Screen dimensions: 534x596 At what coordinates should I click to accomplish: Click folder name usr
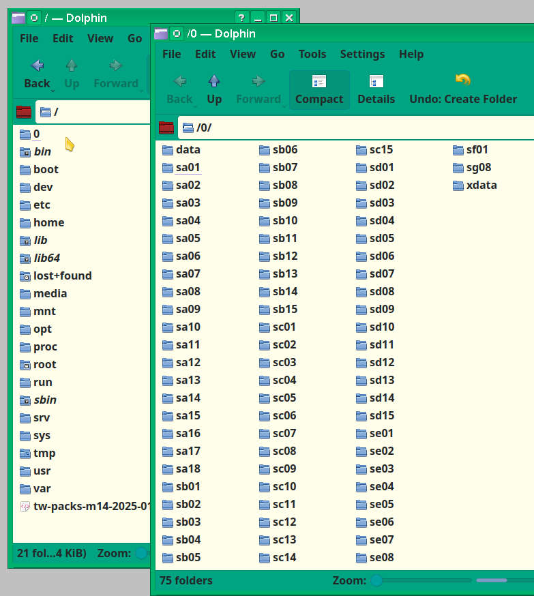(x=42, y=471)
